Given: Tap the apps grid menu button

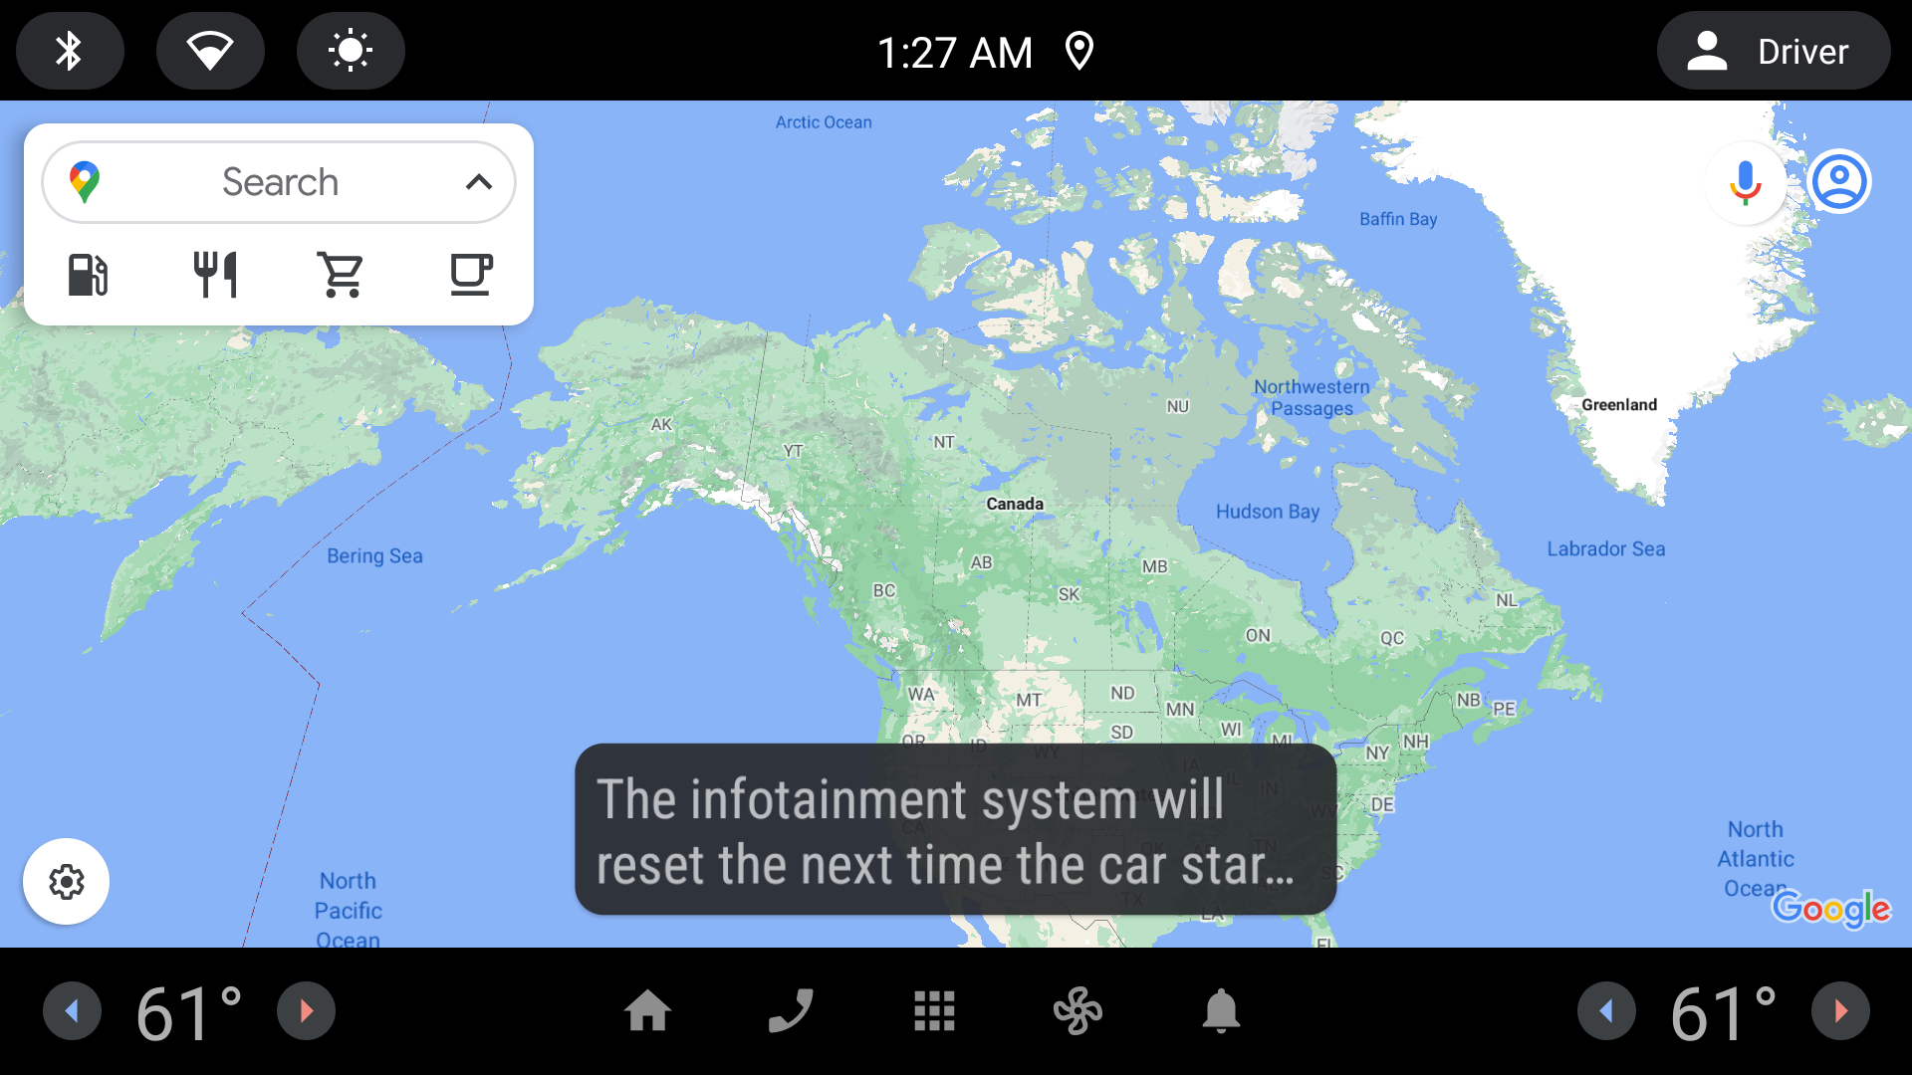Looking at the screenshot, I should pyautogui.click(x=935, y=1010).
